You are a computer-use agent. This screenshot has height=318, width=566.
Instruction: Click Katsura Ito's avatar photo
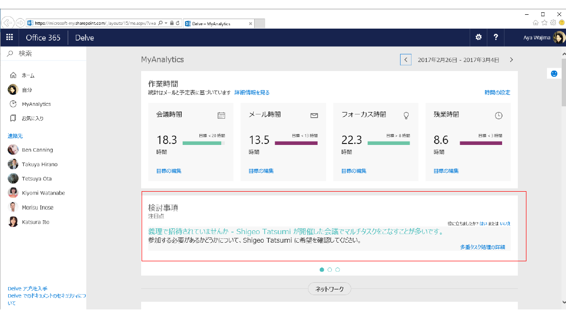pos(13,222)
